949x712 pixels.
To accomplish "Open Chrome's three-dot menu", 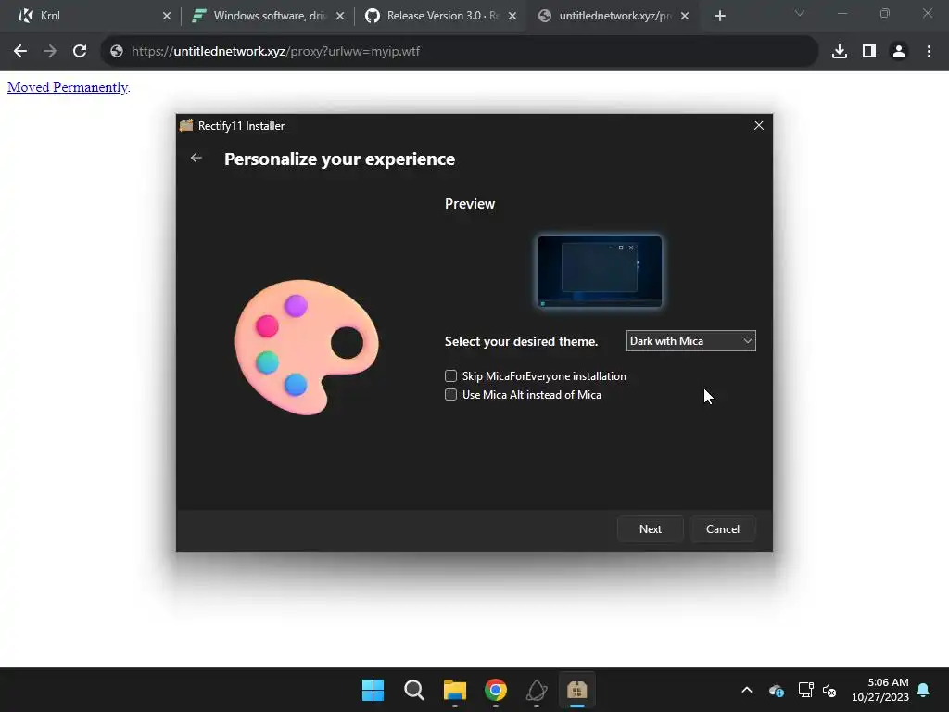I will 929,52.
